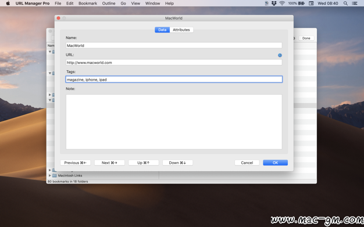364x227 pixels.
Task: Click Done in the background bookmarks window
Action: point(306,38)
